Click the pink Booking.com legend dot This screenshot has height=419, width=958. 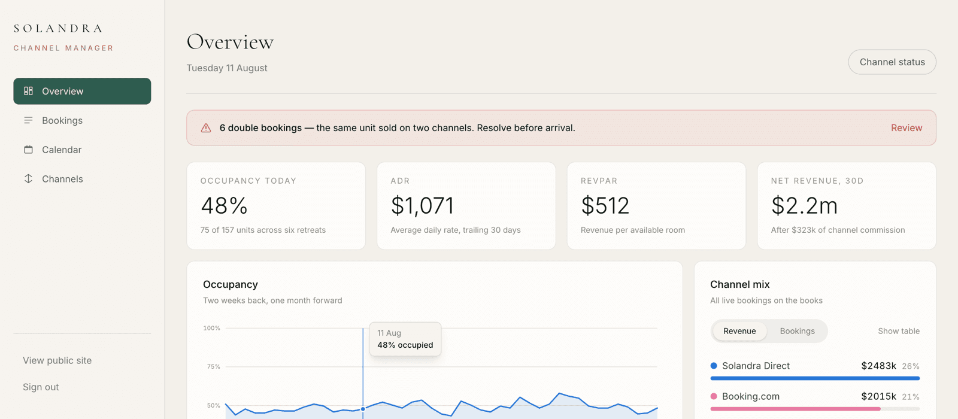(x=714, y=396)
